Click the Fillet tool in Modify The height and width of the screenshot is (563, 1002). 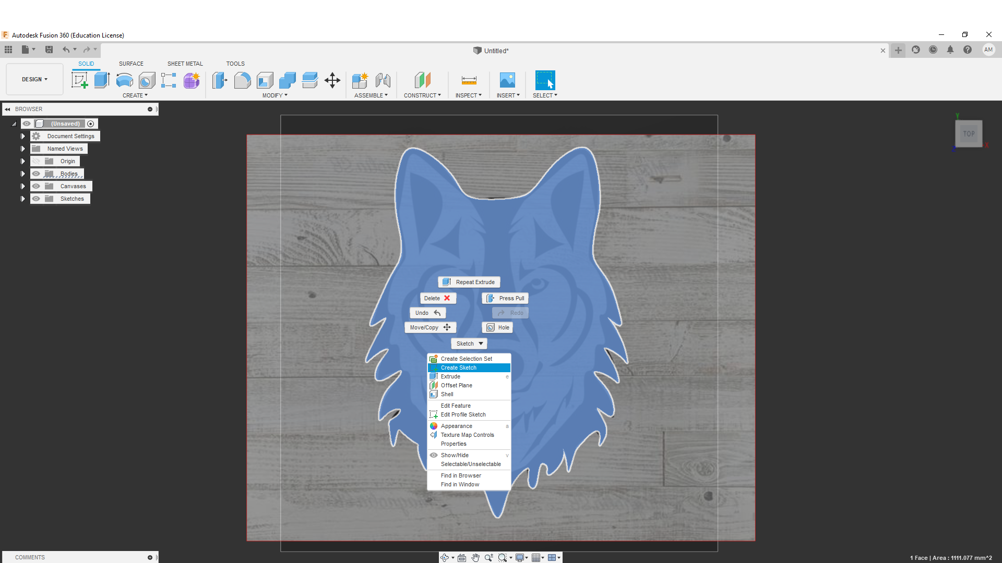(242, 80)
